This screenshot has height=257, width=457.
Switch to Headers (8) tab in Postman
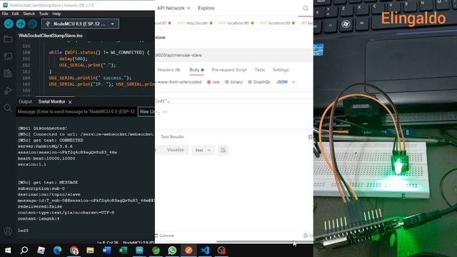click(x=169, y=70)
